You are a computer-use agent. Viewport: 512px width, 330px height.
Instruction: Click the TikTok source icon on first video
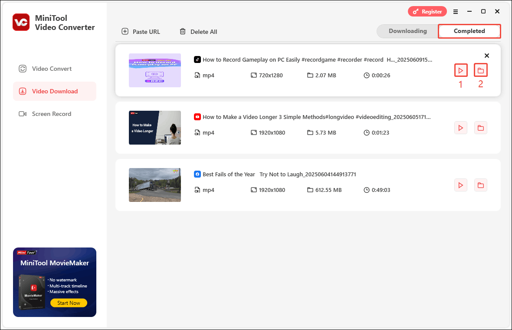(197, 59)
